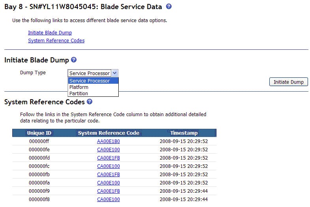Viewport: 310px width, 207px height.
Task: Expand the Dump Type dropdown arrow
Action: 115,73
